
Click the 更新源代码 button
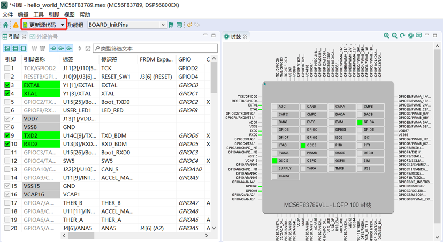click(x=39, y=25)
